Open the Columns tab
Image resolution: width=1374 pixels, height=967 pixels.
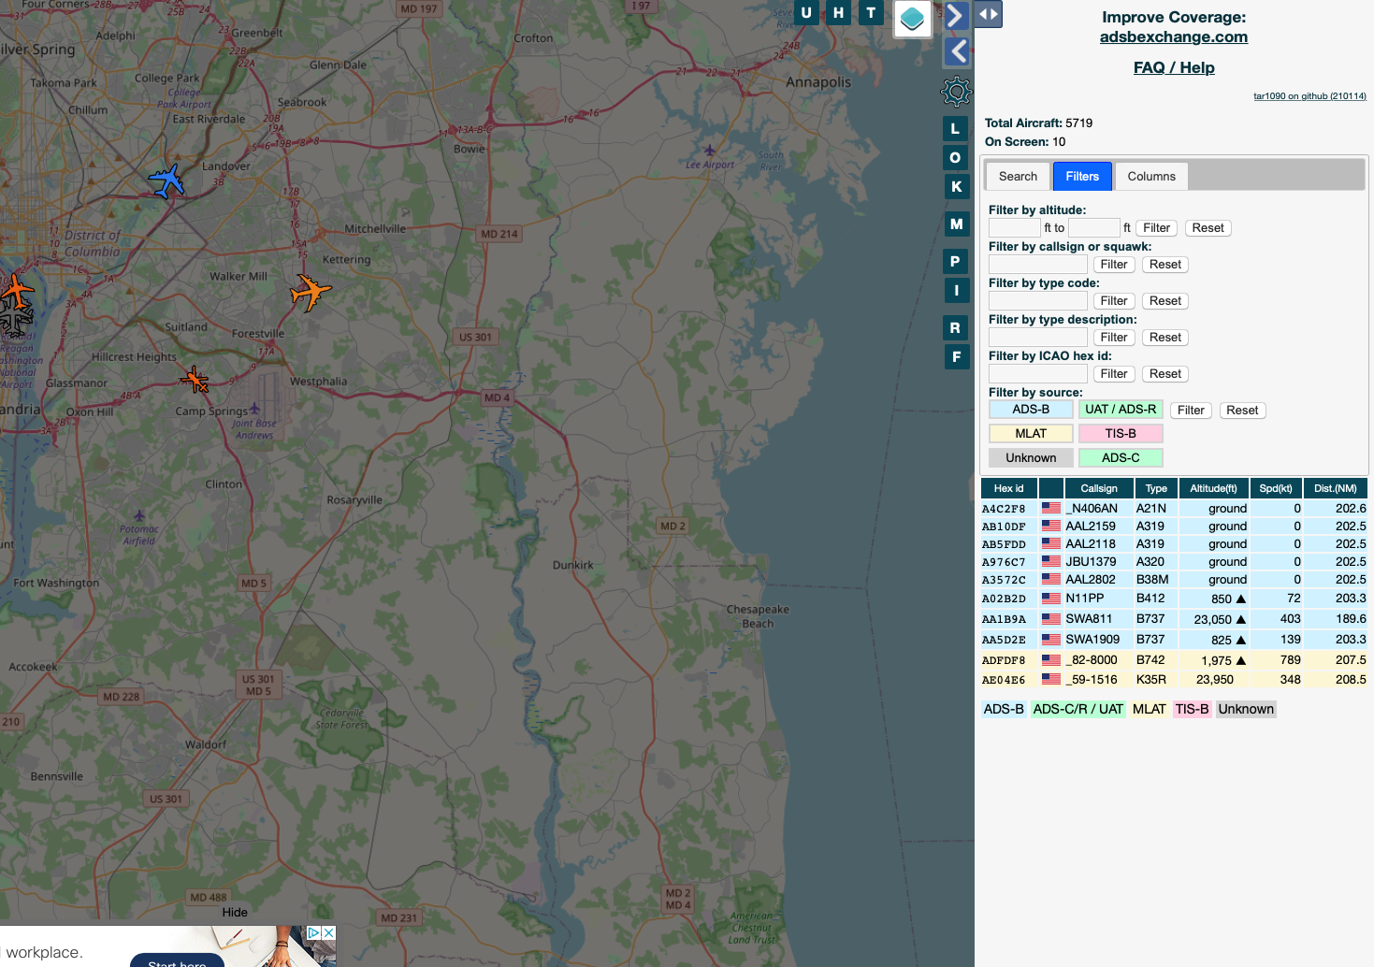click(1151, 177)
